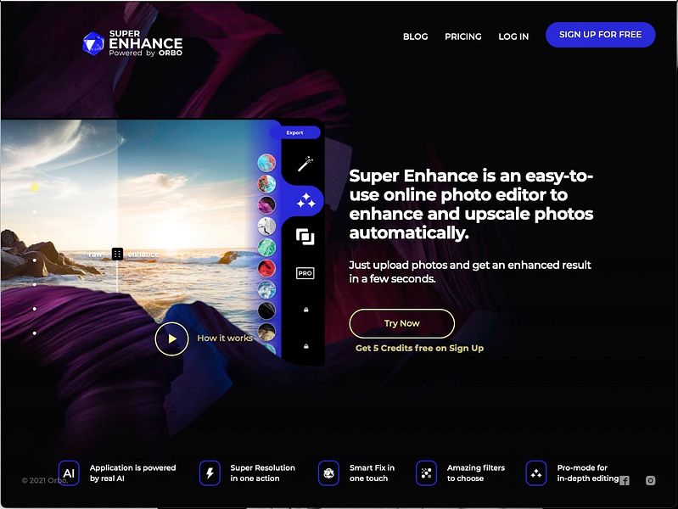678x509 pixels.
Task: Click the Super Enhance logo
Action: coord(132,43)
